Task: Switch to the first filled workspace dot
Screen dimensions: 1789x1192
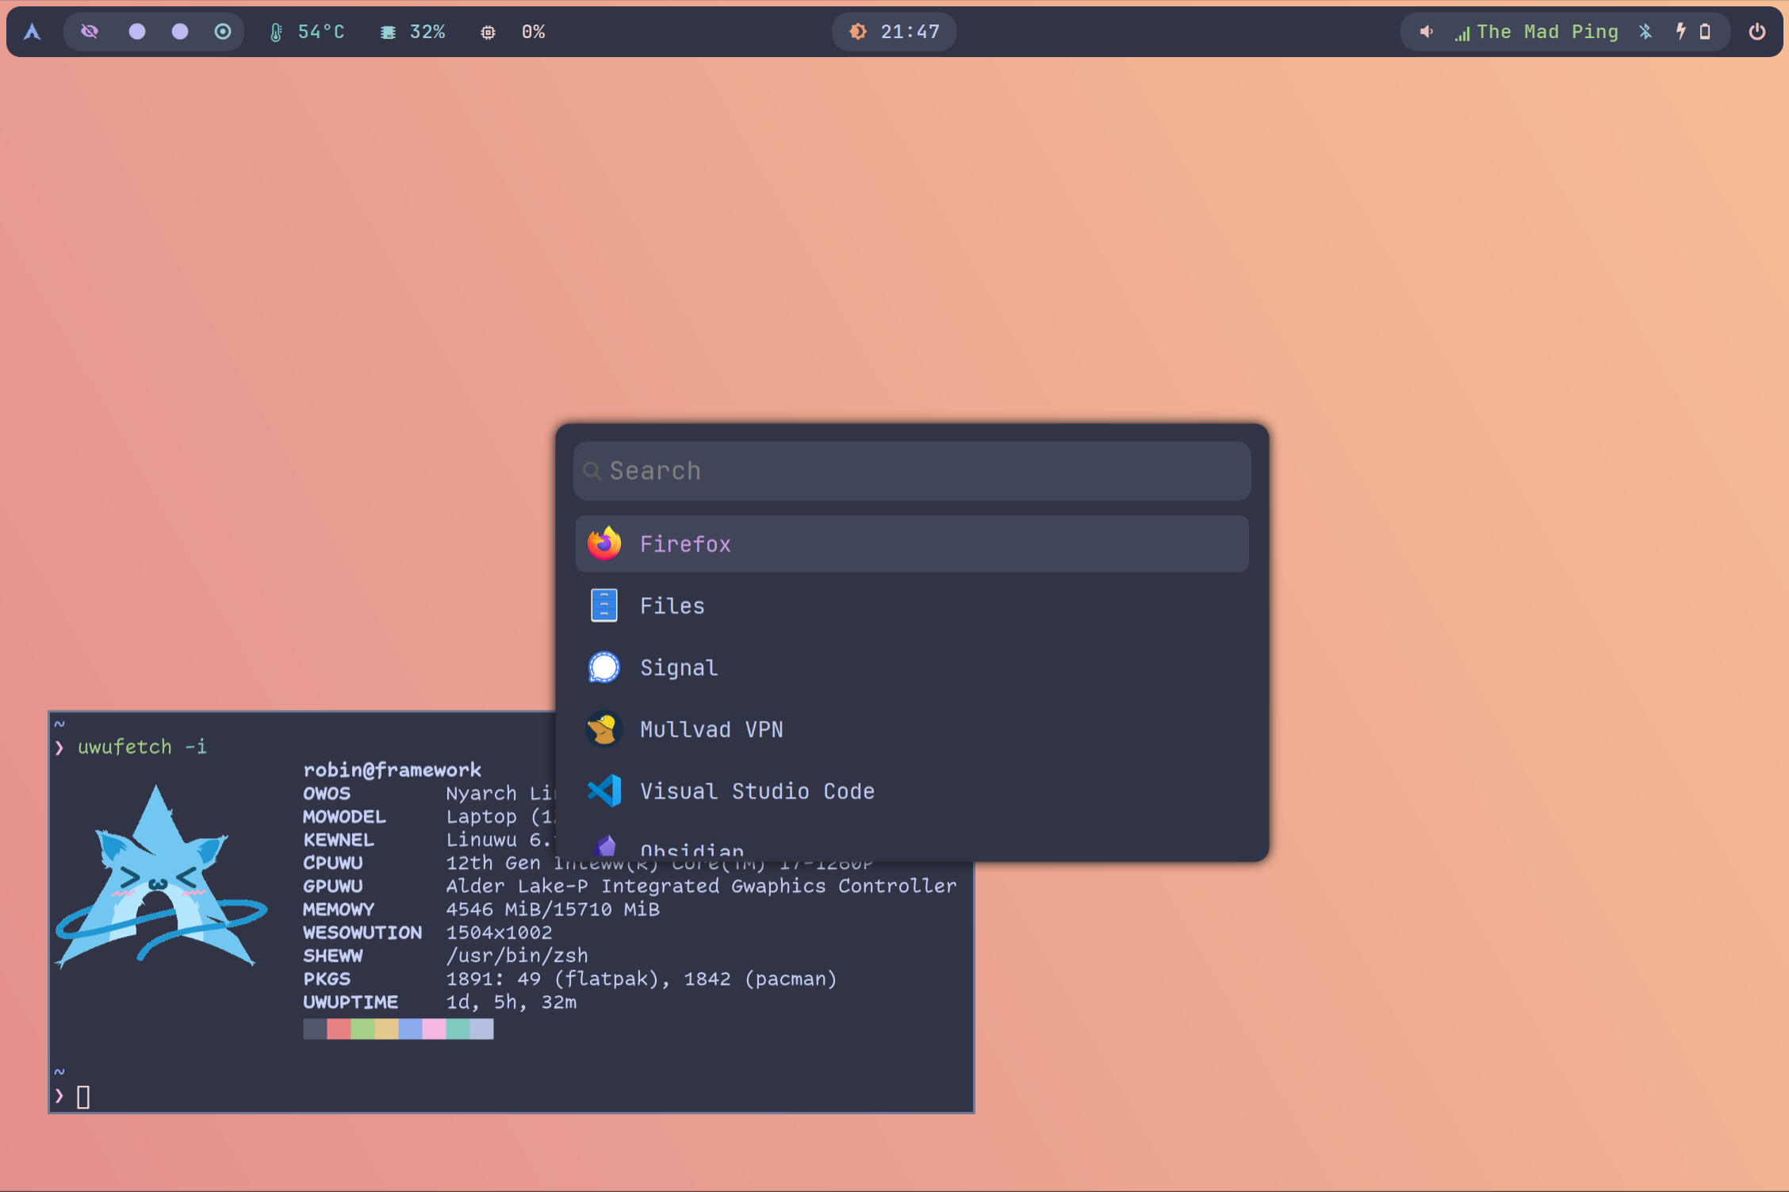Action: pyautogui.click(x=137, y=32)
